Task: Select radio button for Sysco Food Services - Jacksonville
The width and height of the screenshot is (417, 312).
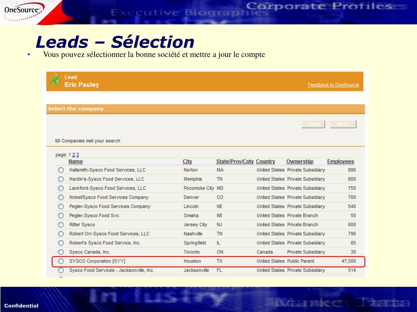Action: (x=61, y=270)
